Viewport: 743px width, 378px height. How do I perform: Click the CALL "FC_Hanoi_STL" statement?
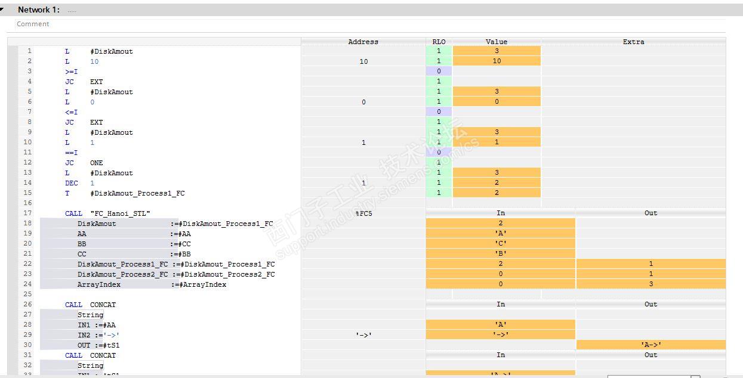click(107, 213)
